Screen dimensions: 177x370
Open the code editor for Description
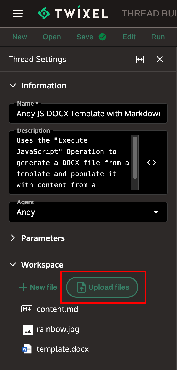tap(151, 163)
